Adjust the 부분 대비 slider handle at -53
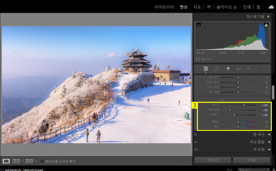 (x=230, y=110)
